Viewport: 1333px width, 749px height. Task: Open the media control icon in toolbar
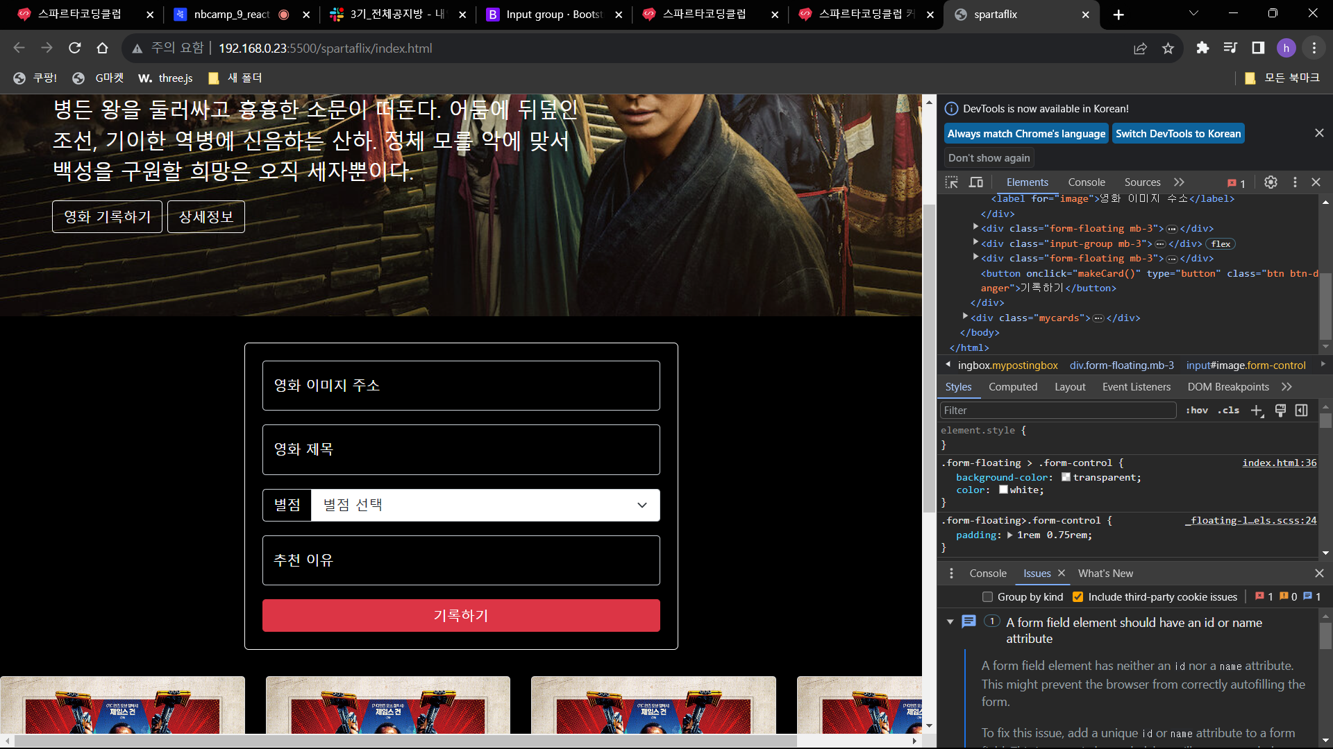[1230, 48]
